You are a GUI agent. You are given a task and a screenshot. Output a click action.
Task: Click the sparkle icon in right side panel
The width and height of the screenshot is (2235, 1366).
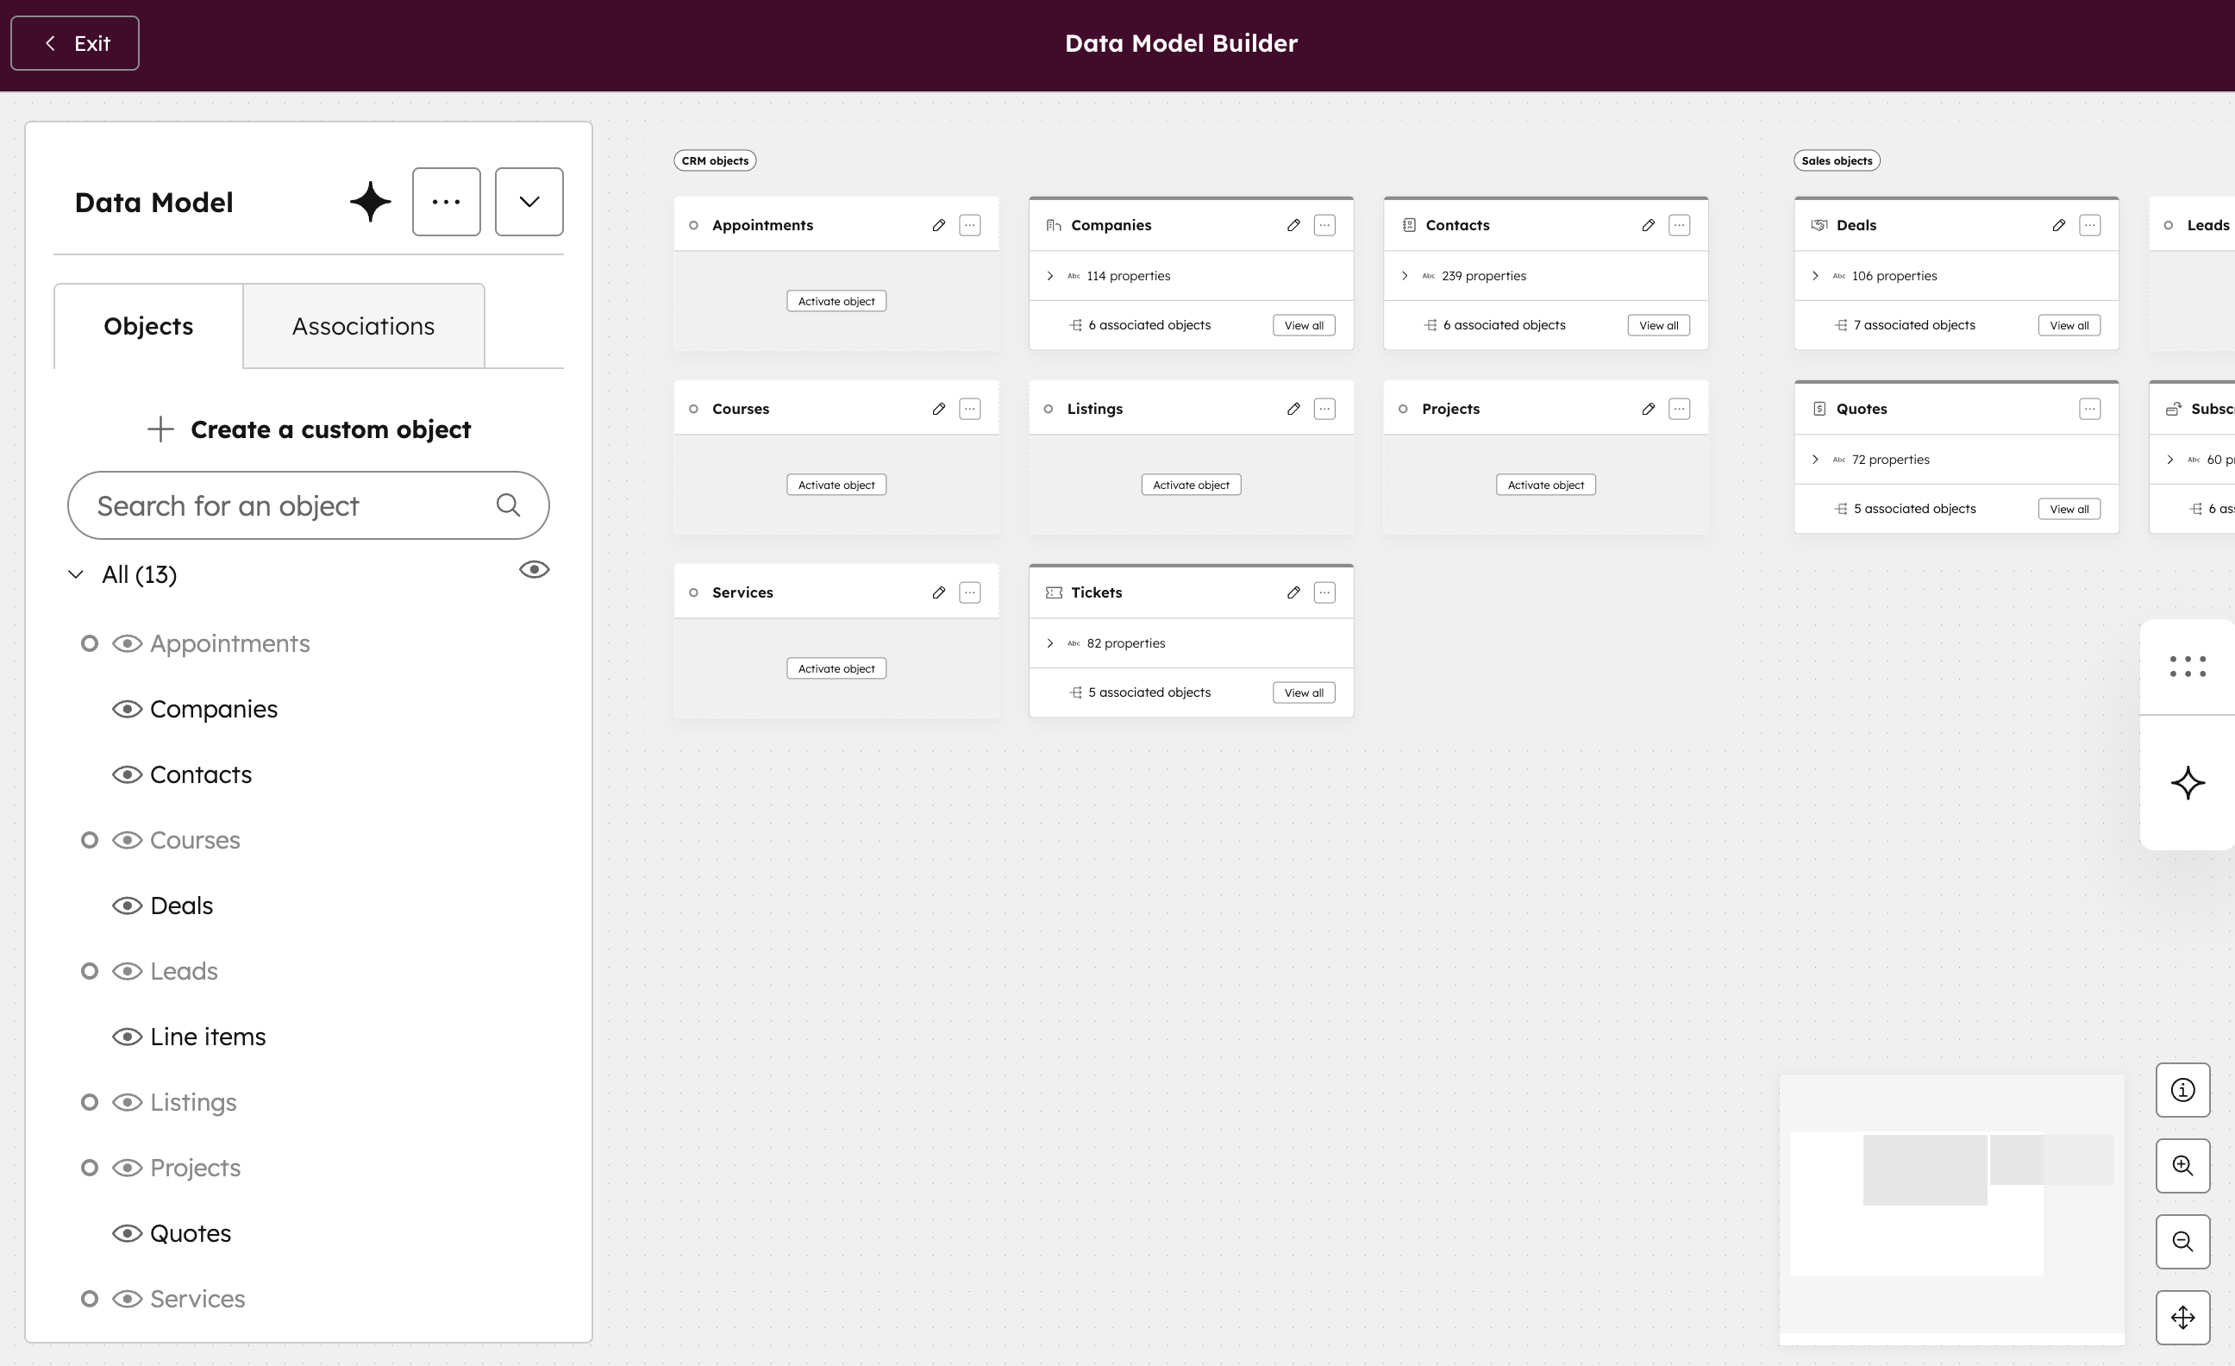[x=2187, y=783]
